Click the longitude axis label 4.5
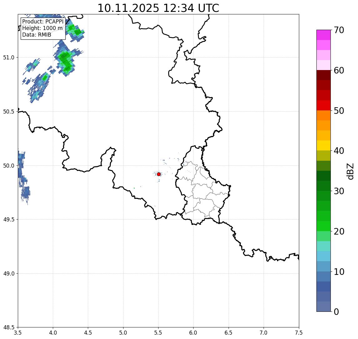This screenshot has height=339, width=358. click(x=88, y=333)
